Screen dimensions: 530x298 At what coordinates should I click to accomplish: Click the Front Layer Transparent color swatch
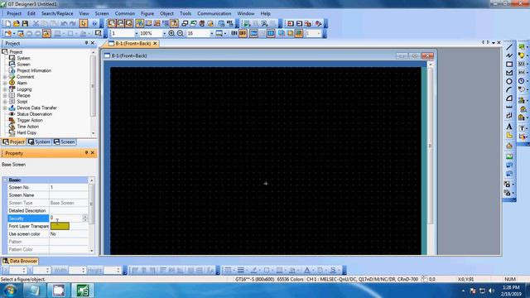pos(60,226)
